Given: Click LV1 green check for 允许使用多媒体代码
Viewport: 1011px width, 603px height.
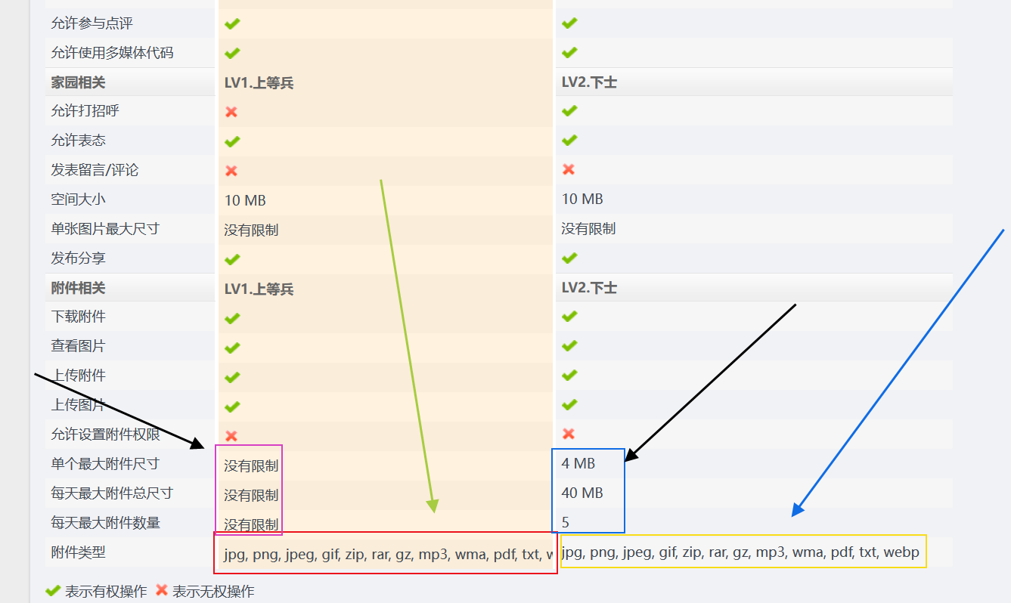Looking at the screenshot, I should tap(232, 53).
